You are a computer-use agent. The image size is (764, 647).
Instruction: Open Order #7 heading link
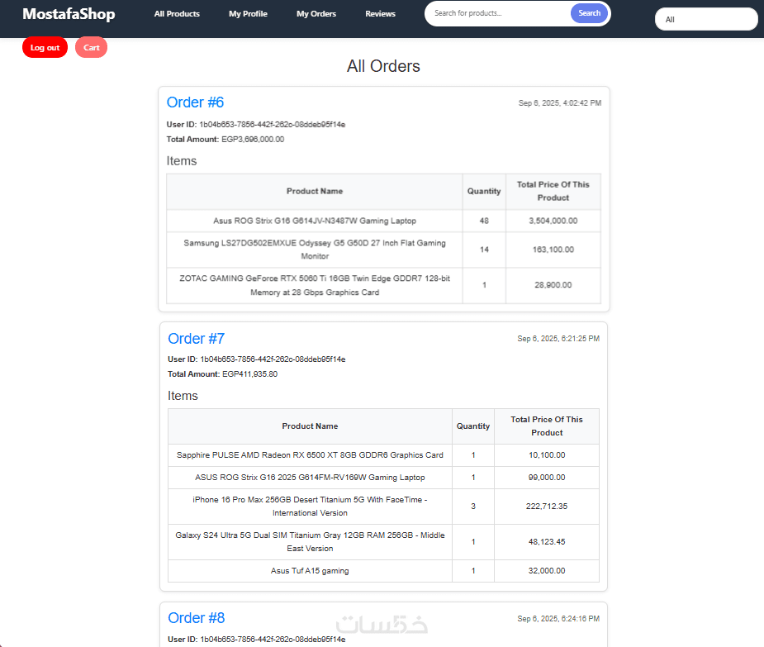196,338
